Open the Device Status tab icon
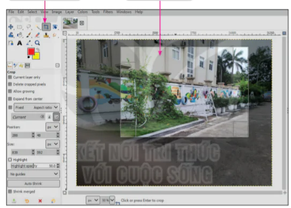The width and height of the screenshot is (291, 208). (x=16, y=65)
